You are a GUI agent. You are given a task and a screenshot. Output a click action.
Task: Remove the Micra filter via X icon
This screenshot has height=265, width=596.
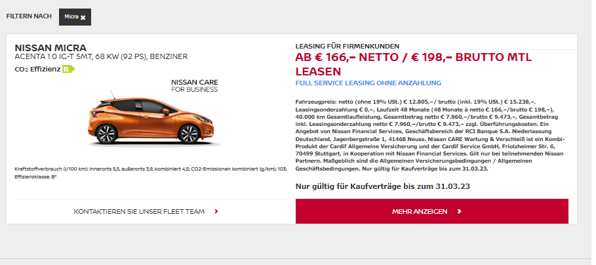point(83,17)
